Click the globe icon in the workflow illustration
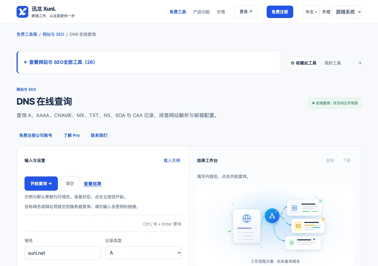The image size is (378, 266). (246, 219)
